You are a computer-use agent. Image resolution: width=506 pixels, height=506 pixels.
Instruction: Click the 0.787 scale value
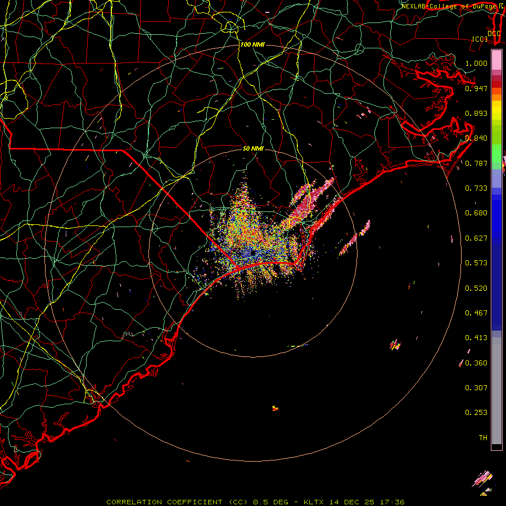(476, 163)
